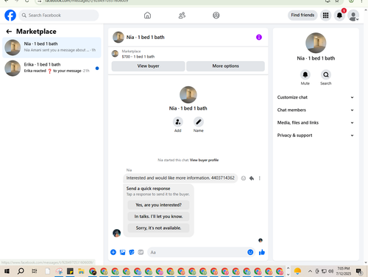368x277 pixels.
Task: React to Nia's message with emoji icon
Action: (244, 178)
